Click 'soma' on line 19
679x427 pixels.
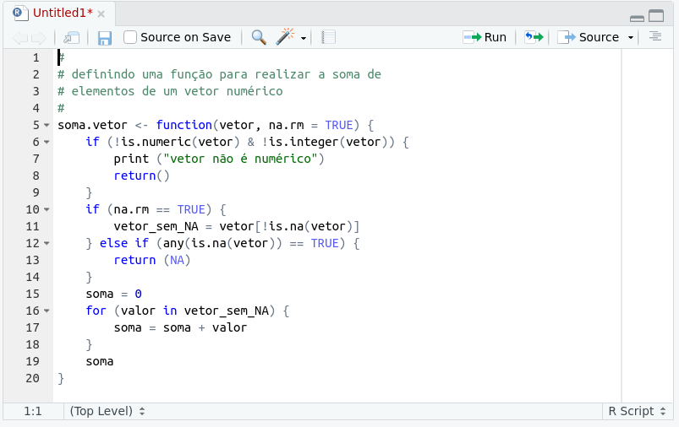click(100, 362)
